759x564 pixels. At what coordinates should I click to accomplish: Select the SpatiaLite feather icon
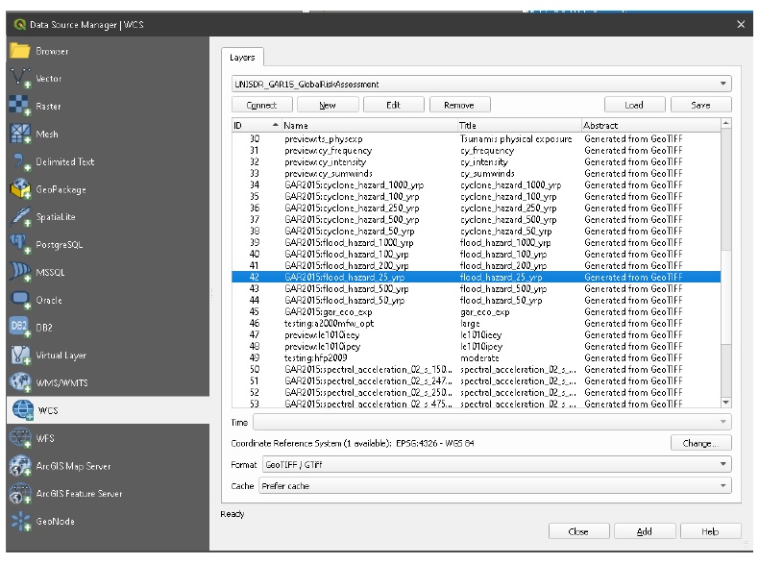pyautogui.click(x=20, y=216)
